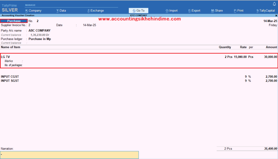
Task: Click the quantity 2 Pcs of LG TV
Action: (x=229, y=57)
